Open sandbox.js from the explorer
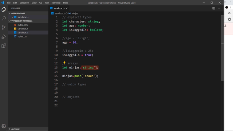Image resolution: width=233 pixels, height=131 pixels. click(x=28, y=29)
